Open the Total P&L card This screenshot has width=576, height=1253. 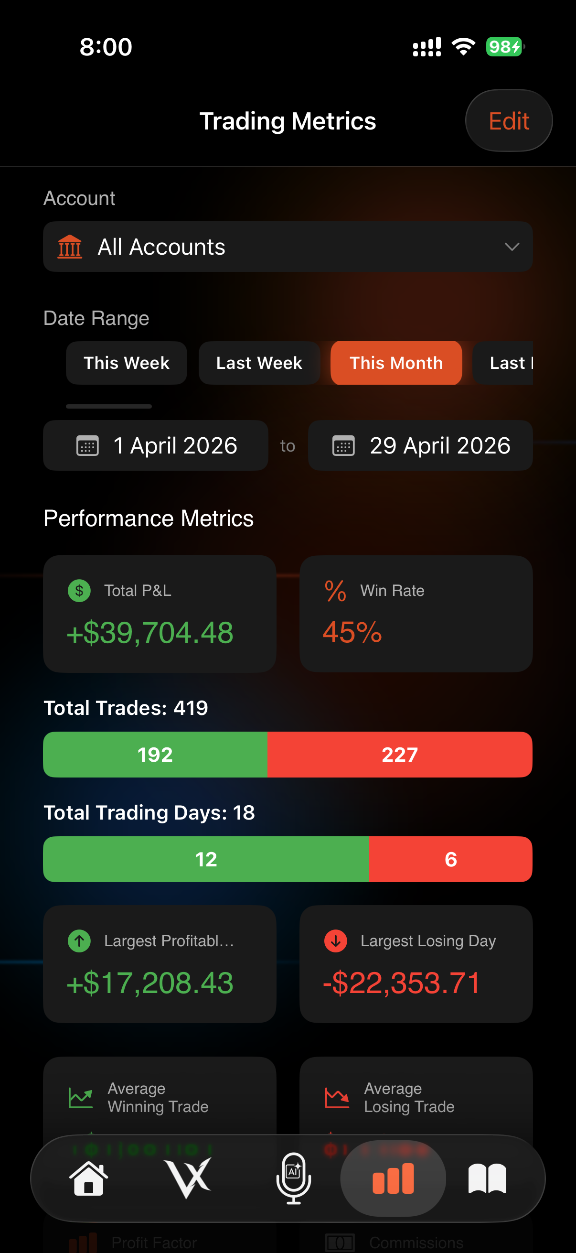tap(160, 614)
